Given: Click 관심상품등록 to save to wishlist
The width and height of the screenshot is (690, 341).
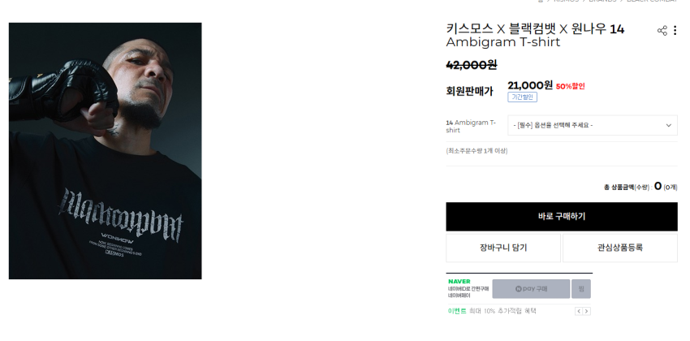Looking at the screenshot, I should pyautogui.click(x=619, y=248).
